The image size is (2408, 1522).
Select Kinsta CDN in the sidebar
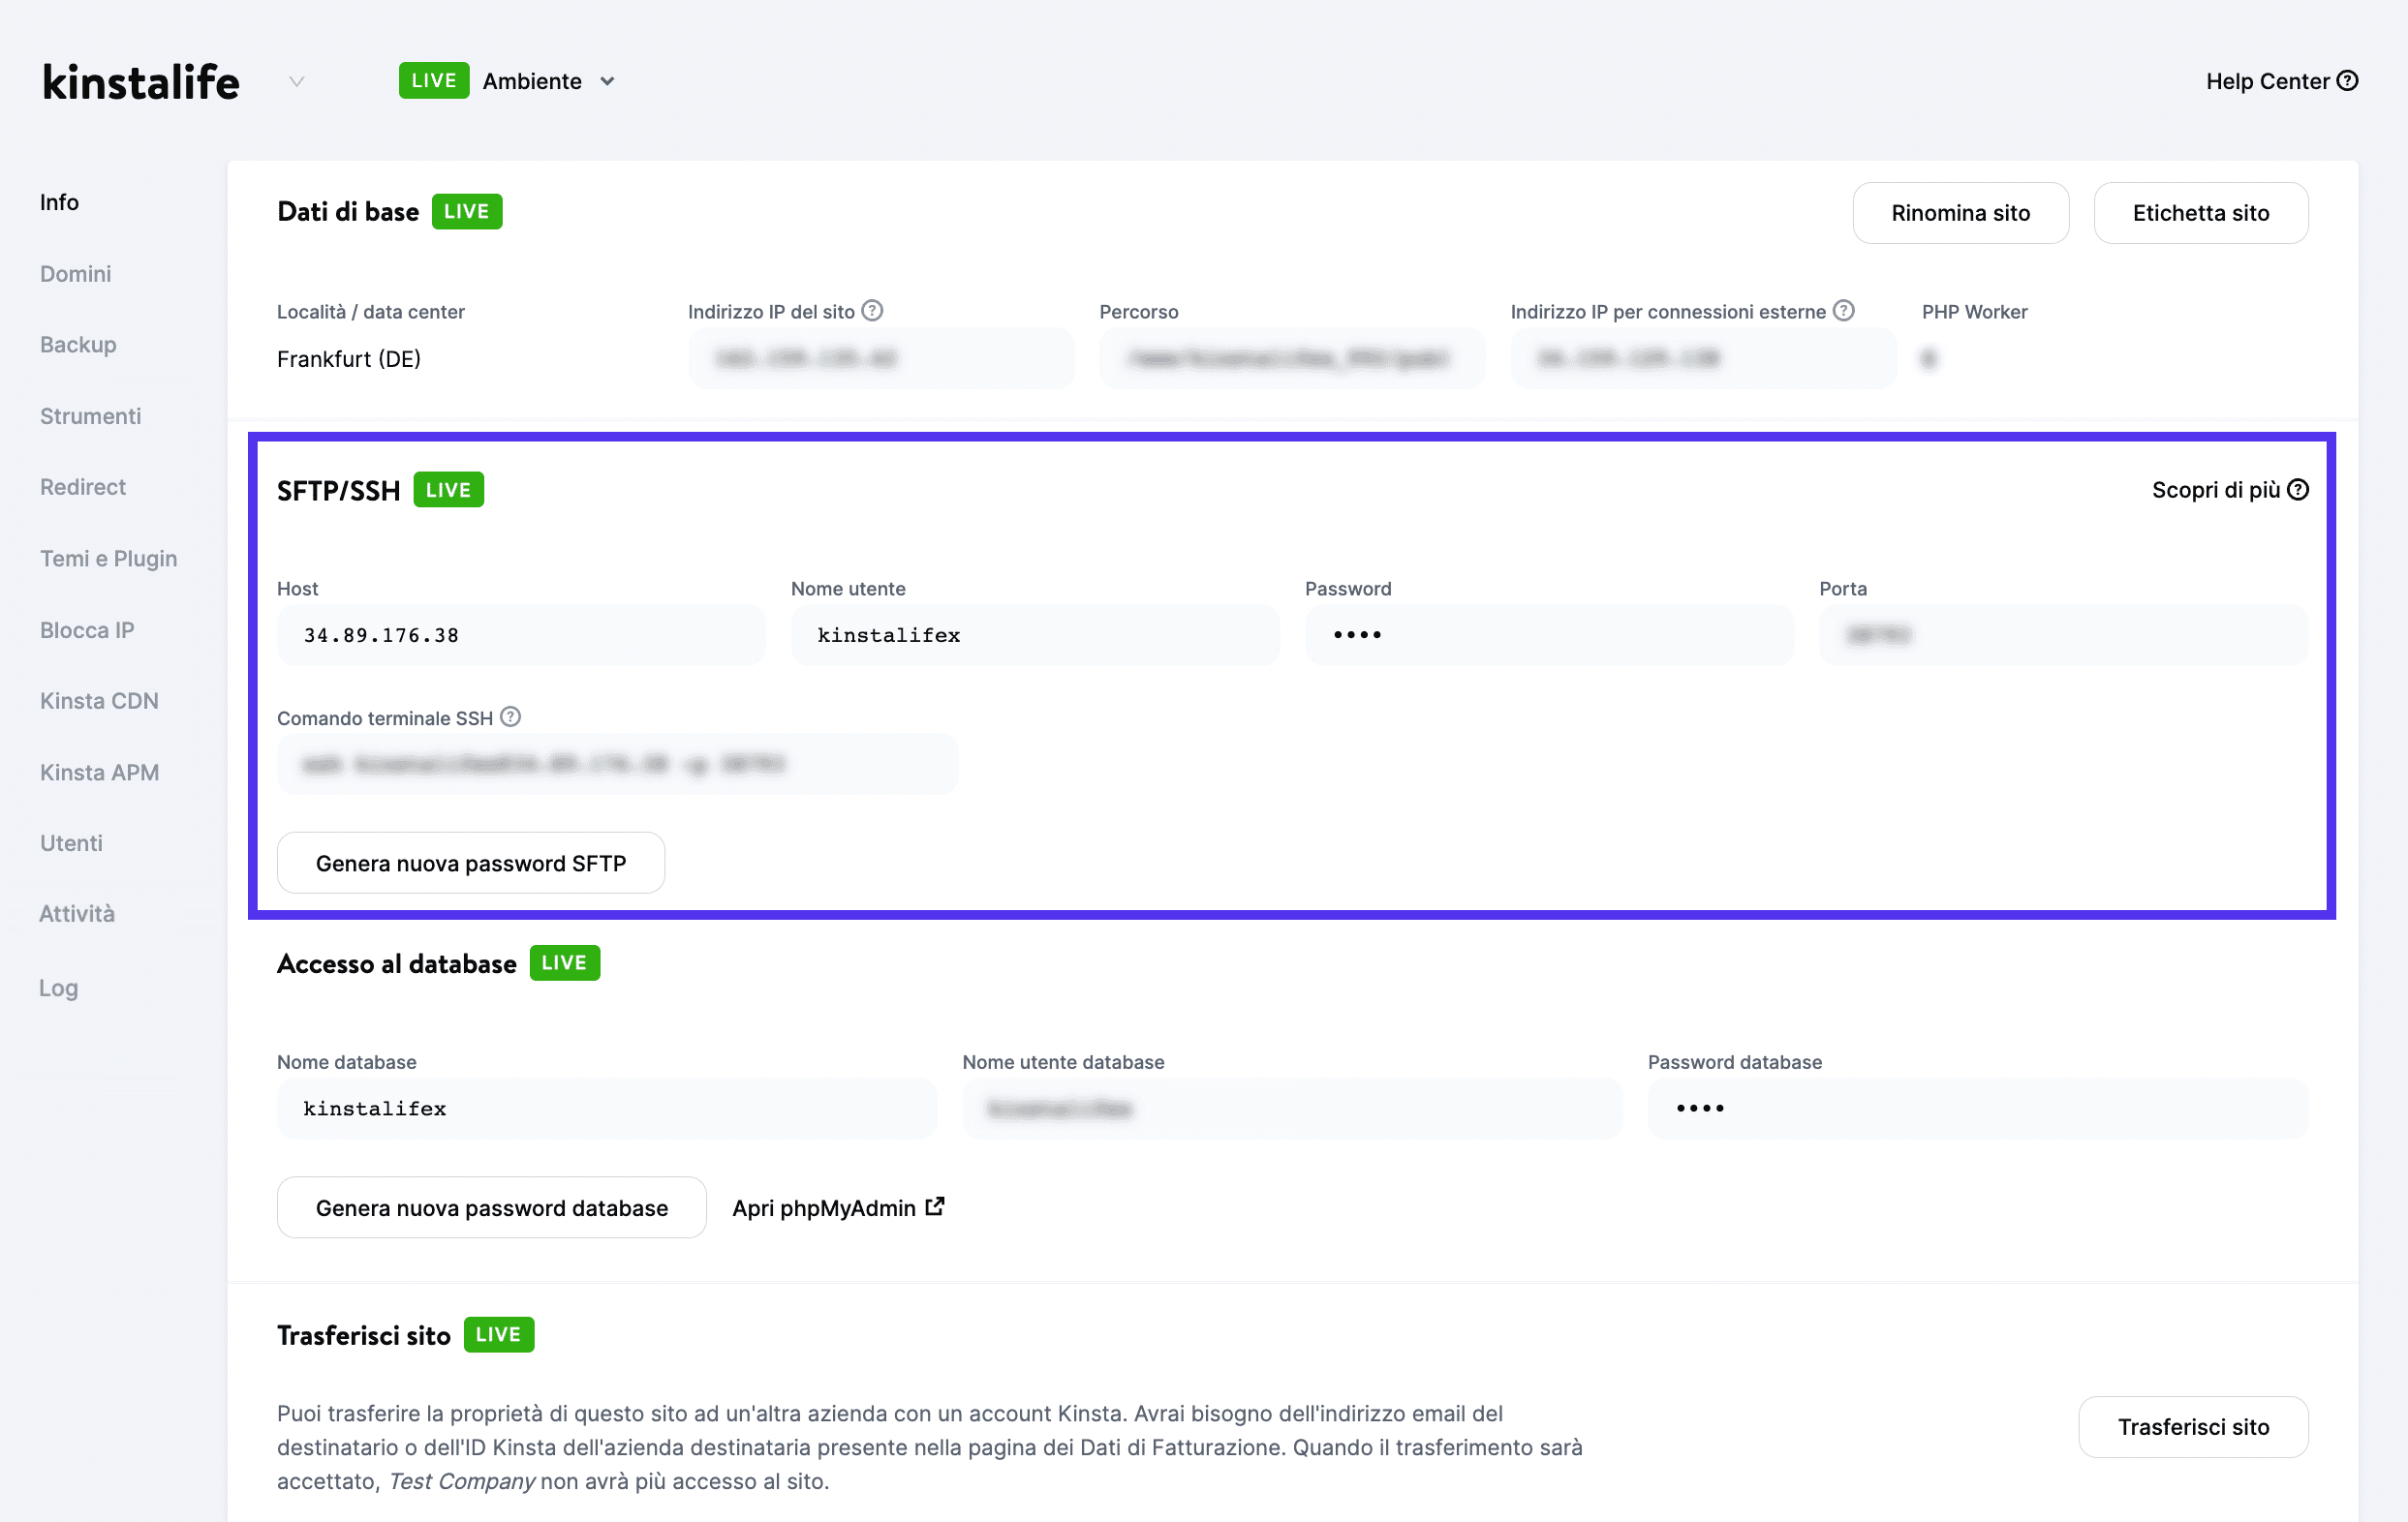point(99,700)
